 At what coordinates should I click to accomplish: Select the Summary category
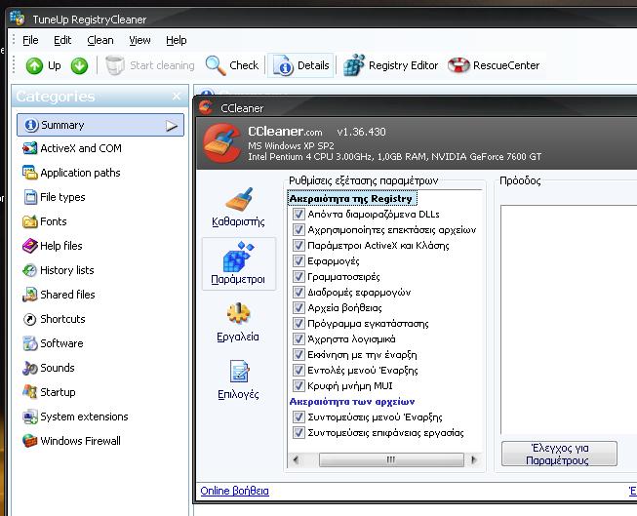tap(100, 125)
